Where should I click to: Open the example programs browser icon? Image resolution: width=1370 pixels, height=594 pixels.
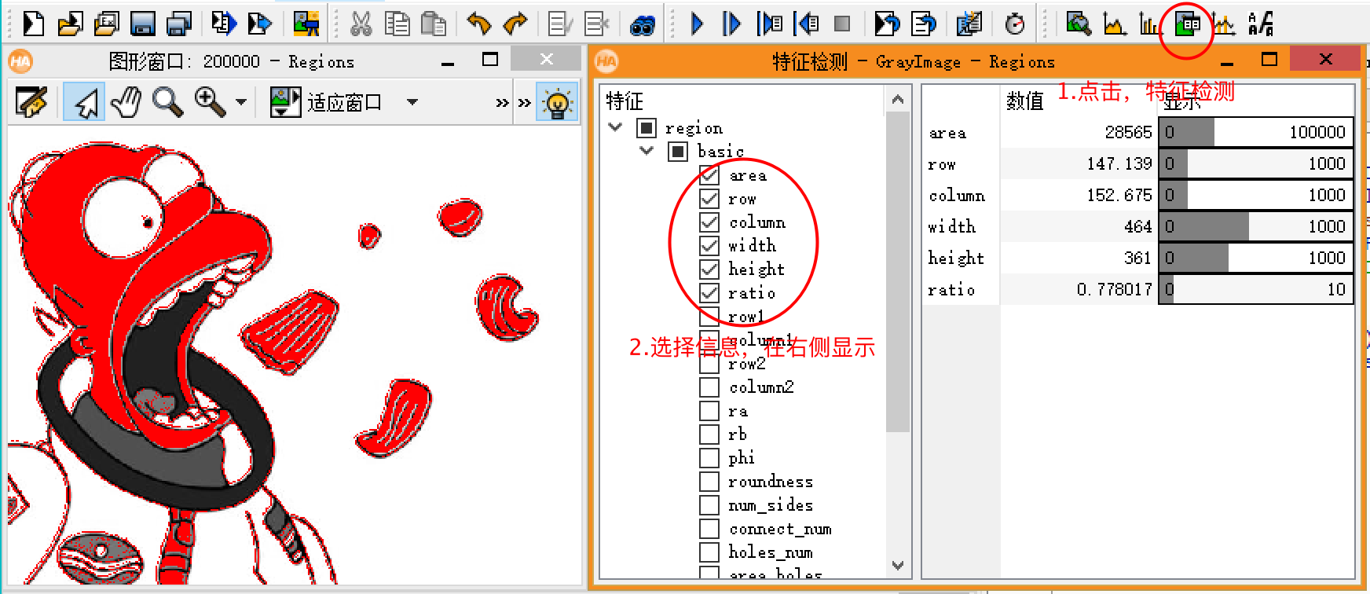(106, 24)
